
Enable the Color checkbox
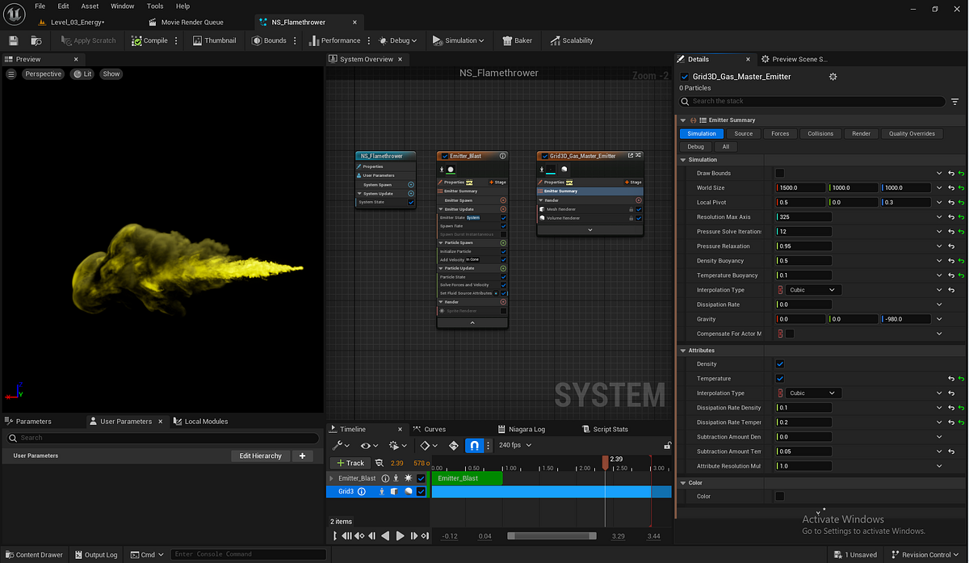[x=780, y=496]
